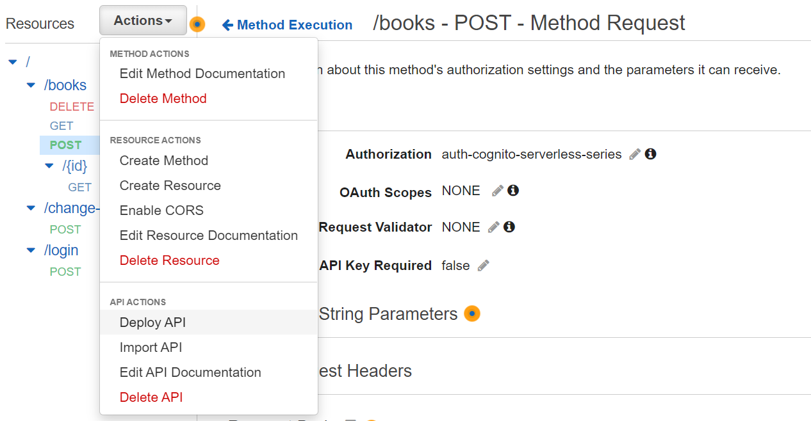Open the Actions dropdown button
The height and width of the screenshot is (421, 811).
(x=143, y=20)
